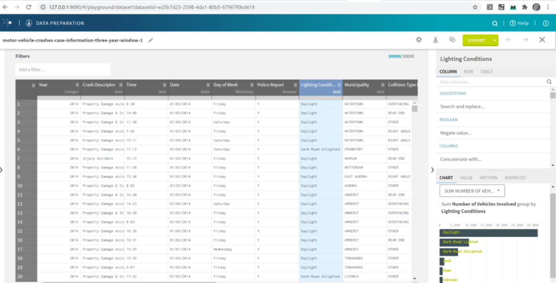Select the Search and replace... function
The height and width of the screenshot is (283, 556).
pyautogui.click(x=463, y=106)
